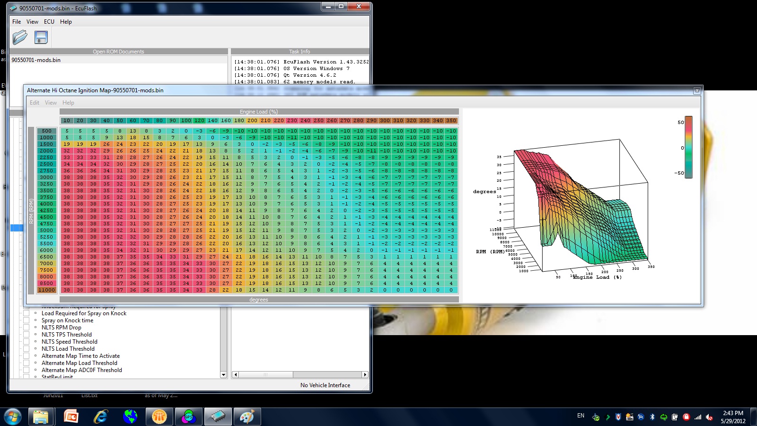Open EcuFlash chip icon in taskbar

[x=218, y=417]
